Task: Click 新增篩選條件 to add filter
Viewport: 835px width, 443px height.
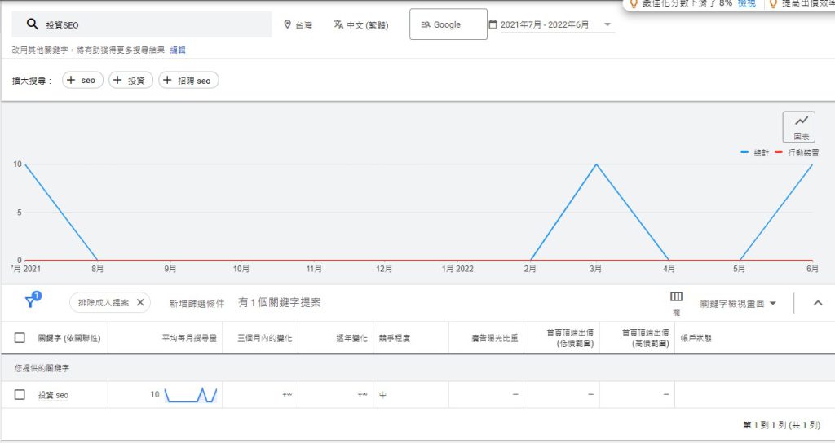Action: [197, 303]
